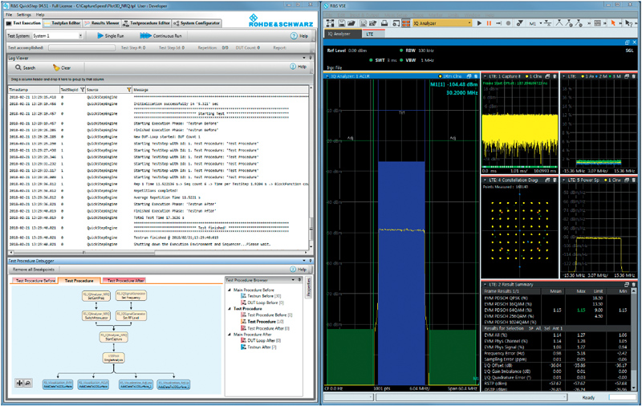This screenshot has width=642, height=406.
Task: Open the Help menu in QuickStep
Action: click(40, 14)
